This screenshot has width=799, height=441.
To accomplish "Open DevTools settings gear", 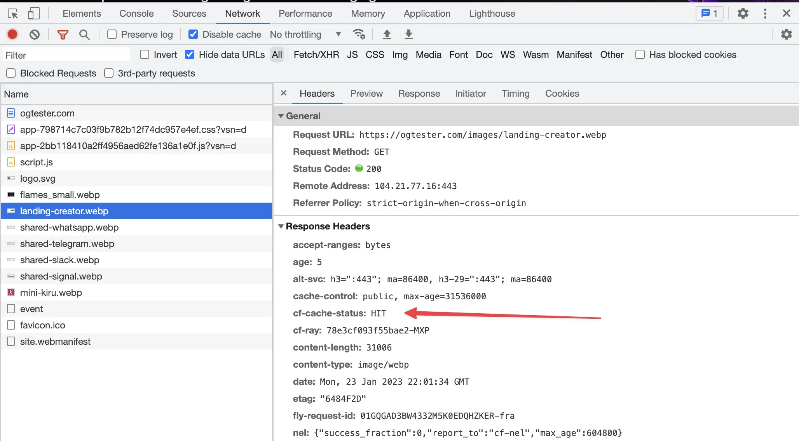I will point(743,13).
